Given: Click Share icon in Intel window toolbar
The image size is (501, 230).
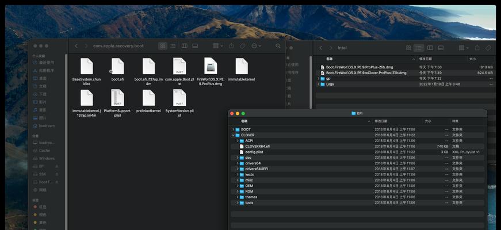Looking at the screenshot, I should pyautogui.click(x=477, y=48).
